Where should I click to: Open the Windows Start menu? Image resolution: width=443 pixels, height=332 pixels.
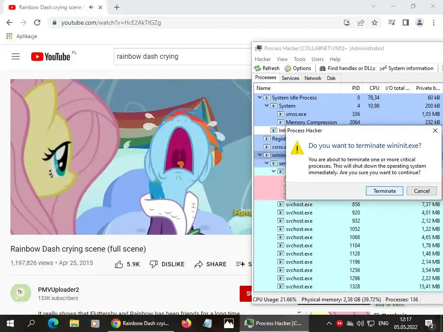coord(10,323)
